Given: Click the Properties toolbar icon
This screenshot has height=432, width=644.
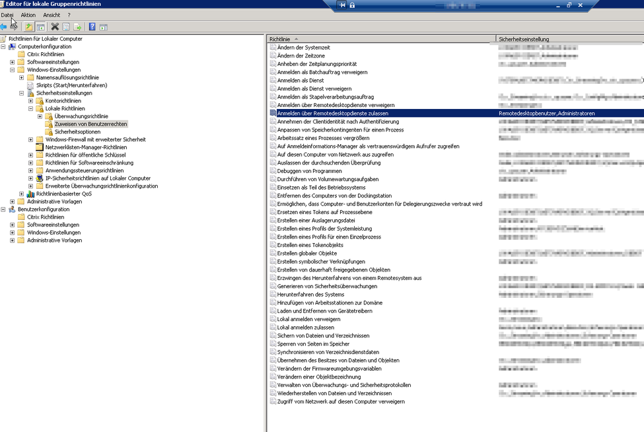Looking at the screenshot, I should (65, 27).
